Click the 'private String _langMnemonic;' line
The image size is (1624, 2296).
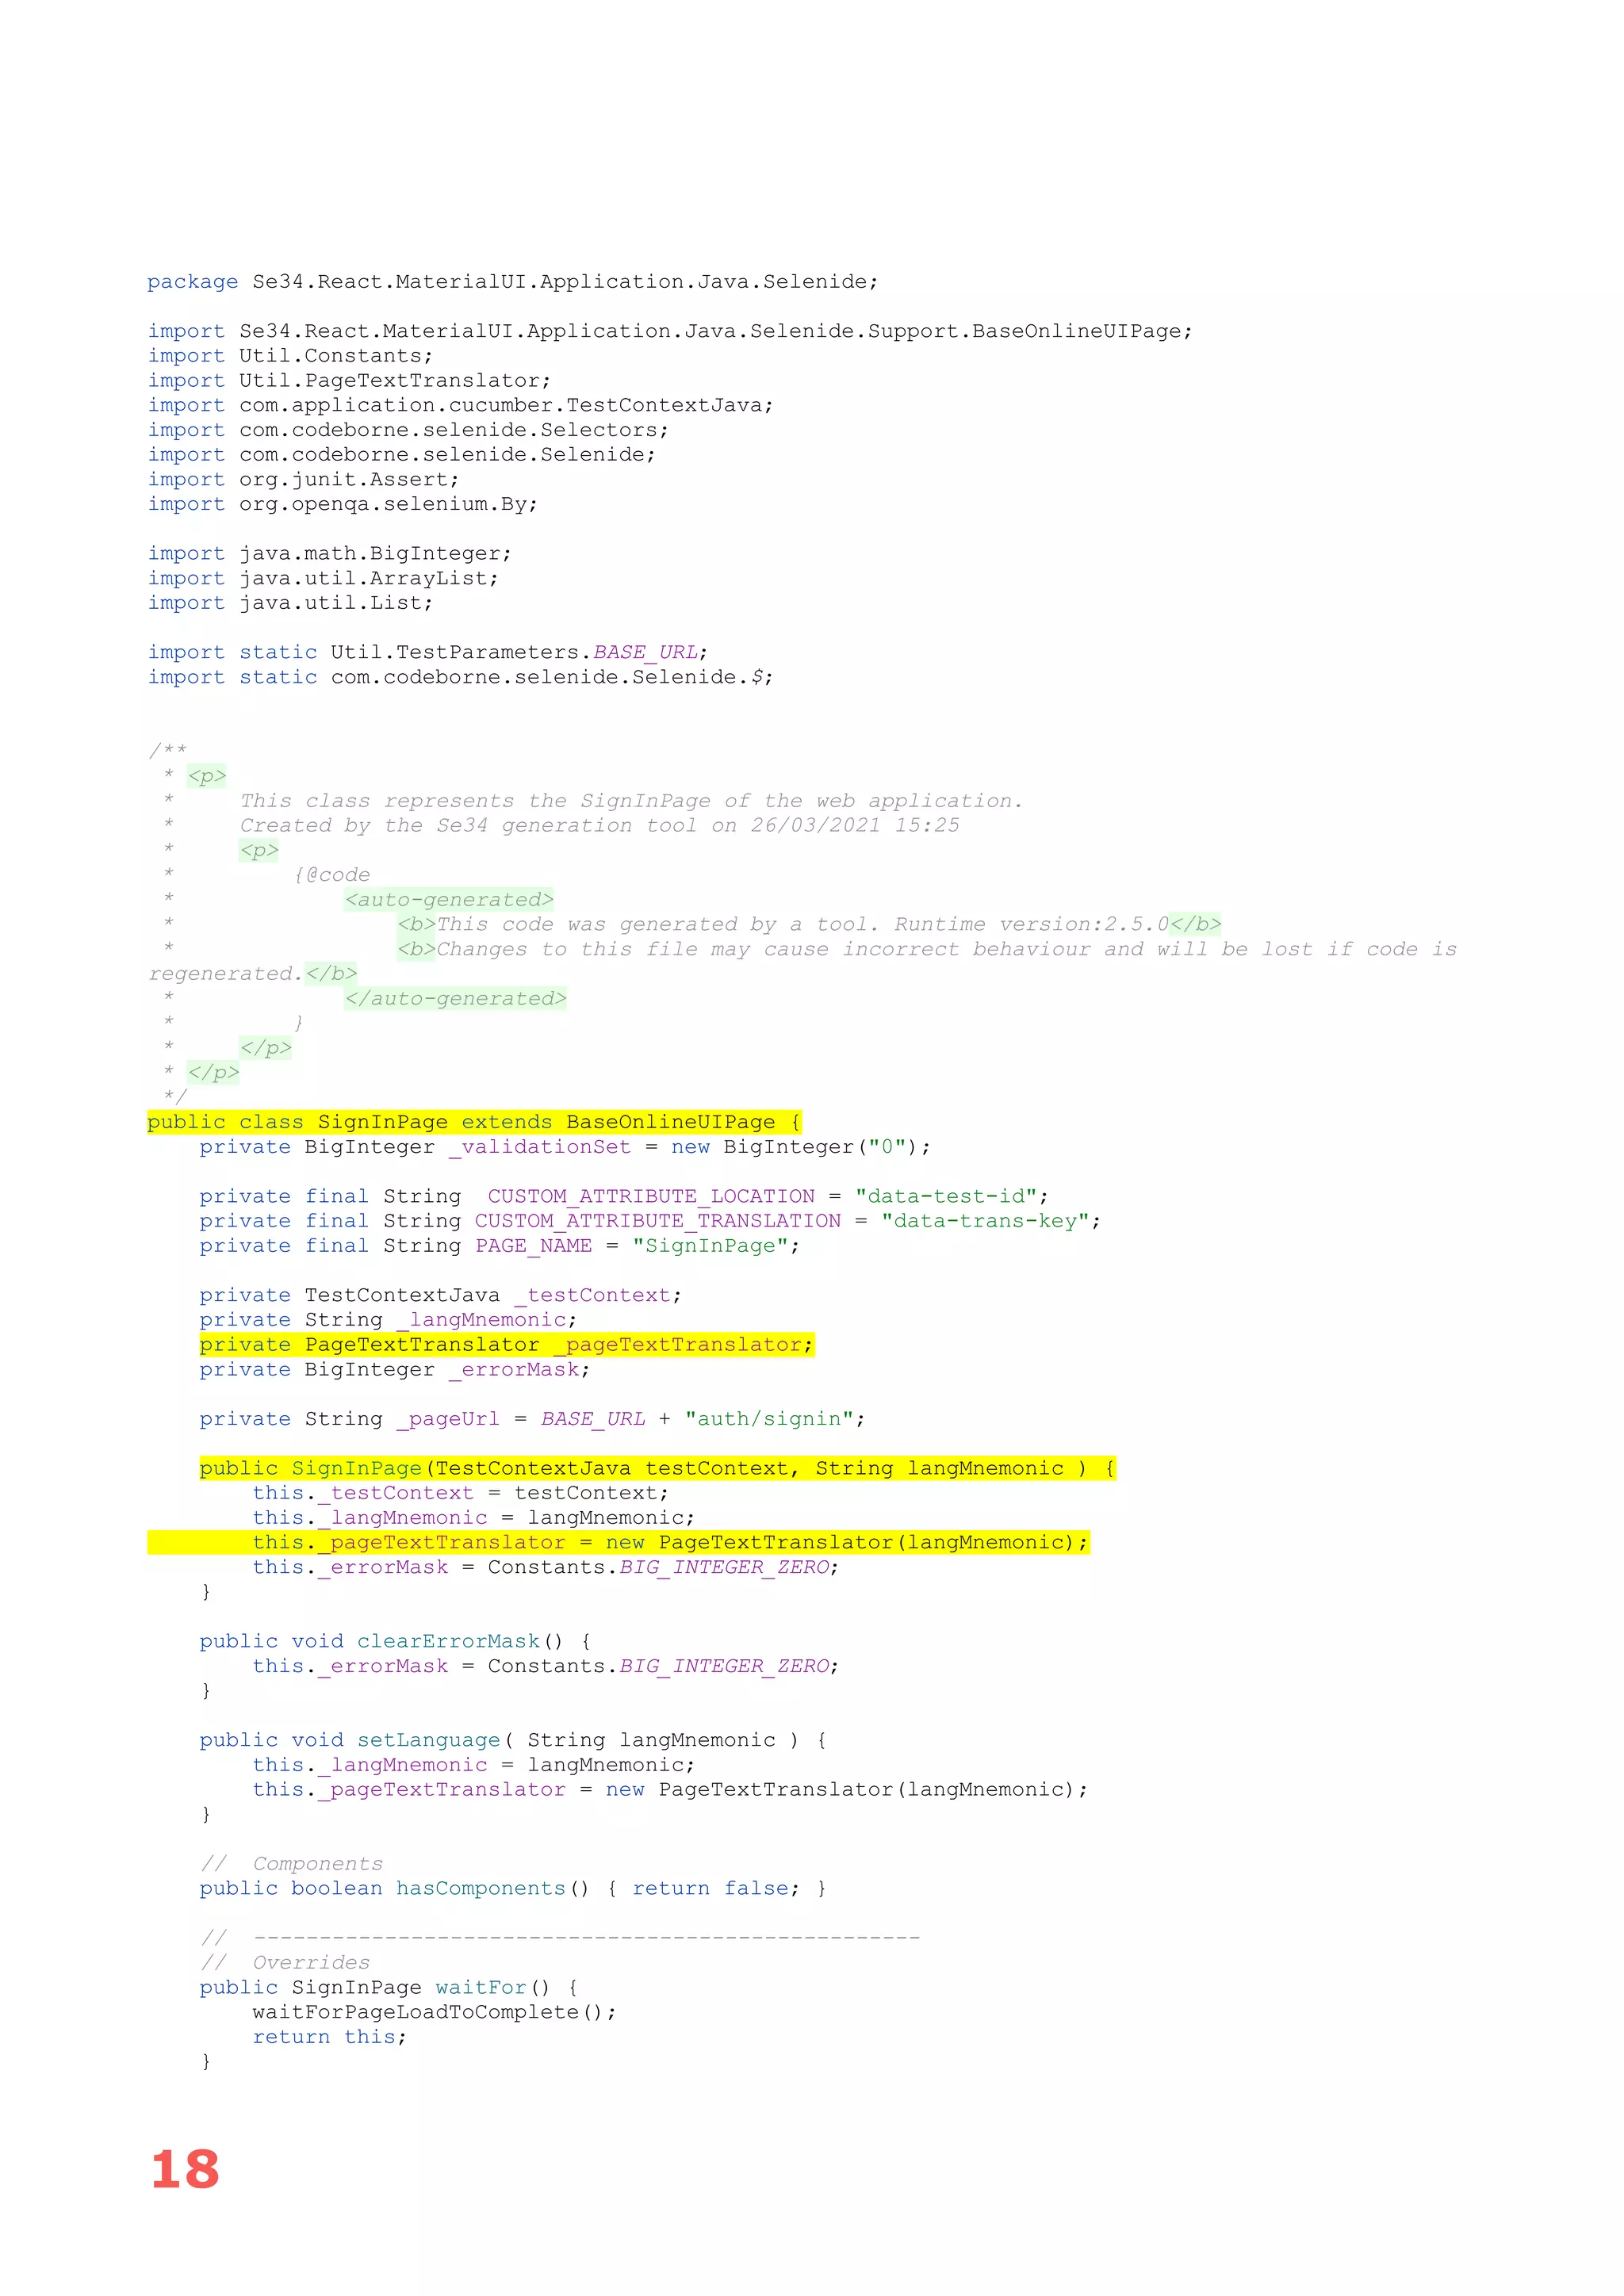(388, 1320)
